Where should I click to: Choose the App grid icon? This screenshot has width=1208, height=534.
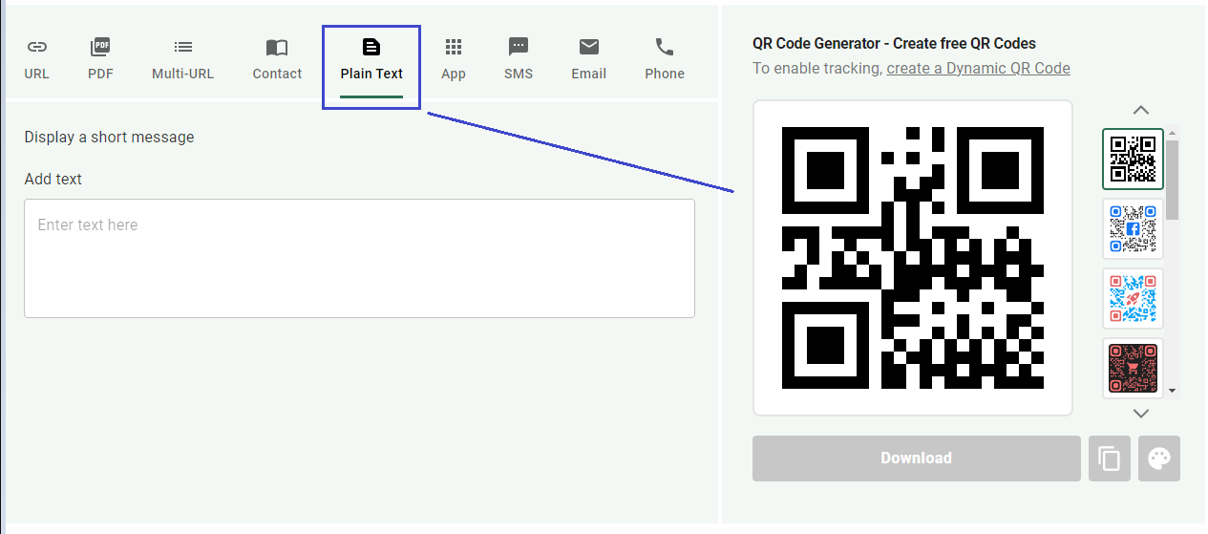tap(454, 47)
